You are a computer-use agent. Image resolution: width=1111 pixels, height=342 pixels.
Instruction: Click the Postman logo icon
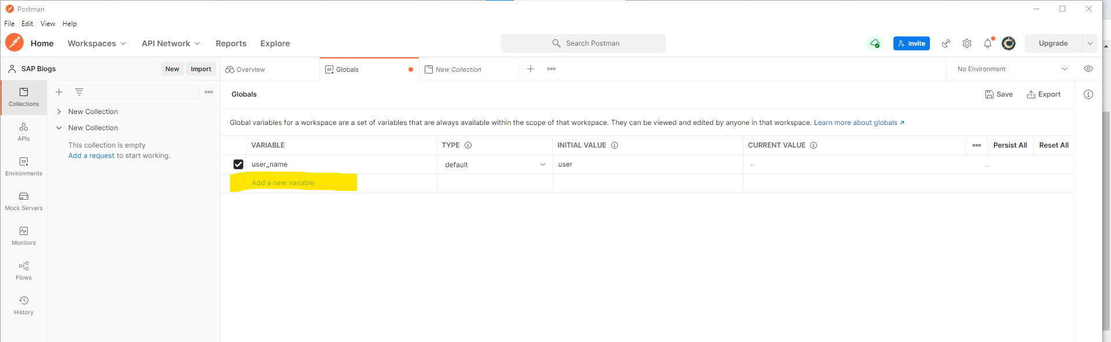[x=14, y=43]
